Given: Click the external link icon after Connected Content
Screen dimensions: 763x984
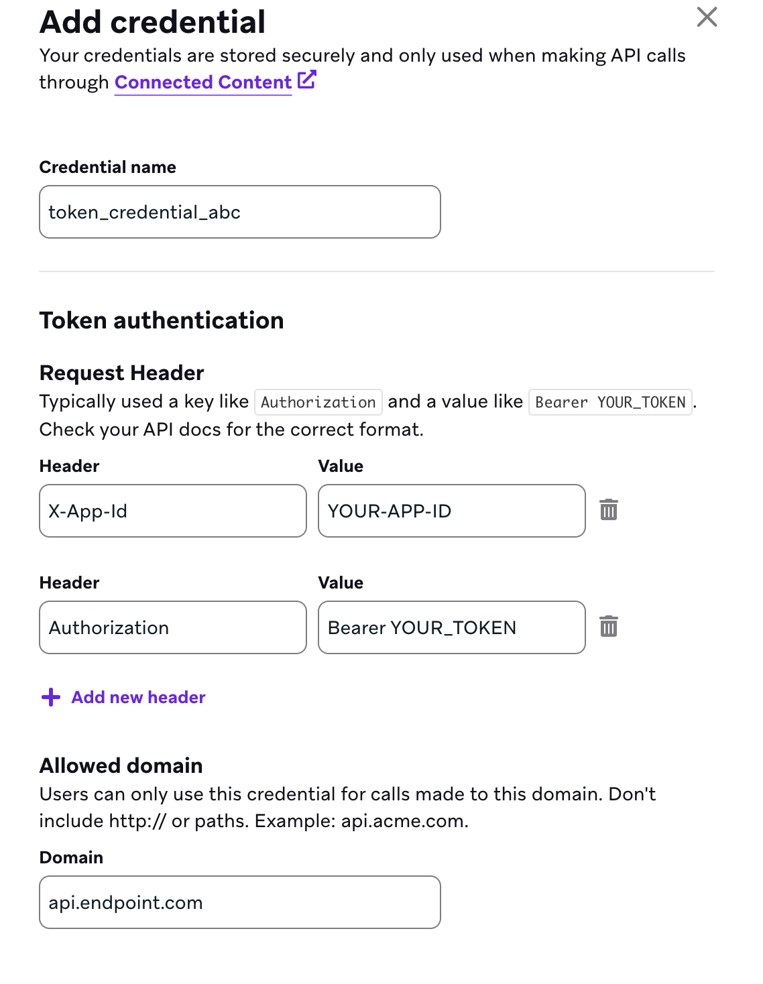Looking at the screenshot, I should tap(306, 79).
